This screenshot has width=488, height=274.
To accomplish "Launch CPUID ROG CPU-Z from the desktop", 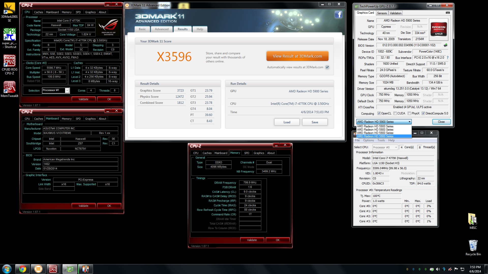I will click(9, 65).
